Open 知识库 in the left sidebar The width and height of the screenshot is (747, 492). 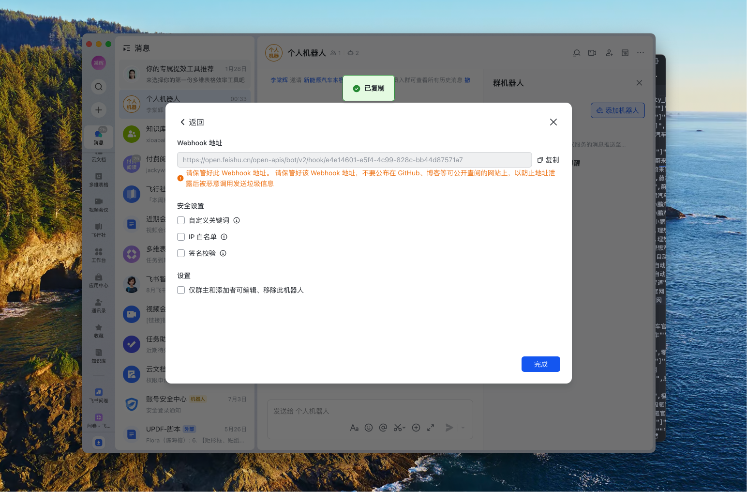pos(99,356)
